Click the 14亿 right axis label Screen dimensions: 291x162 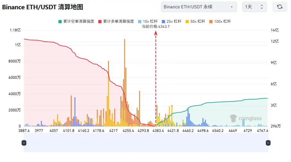coord(275,30)
